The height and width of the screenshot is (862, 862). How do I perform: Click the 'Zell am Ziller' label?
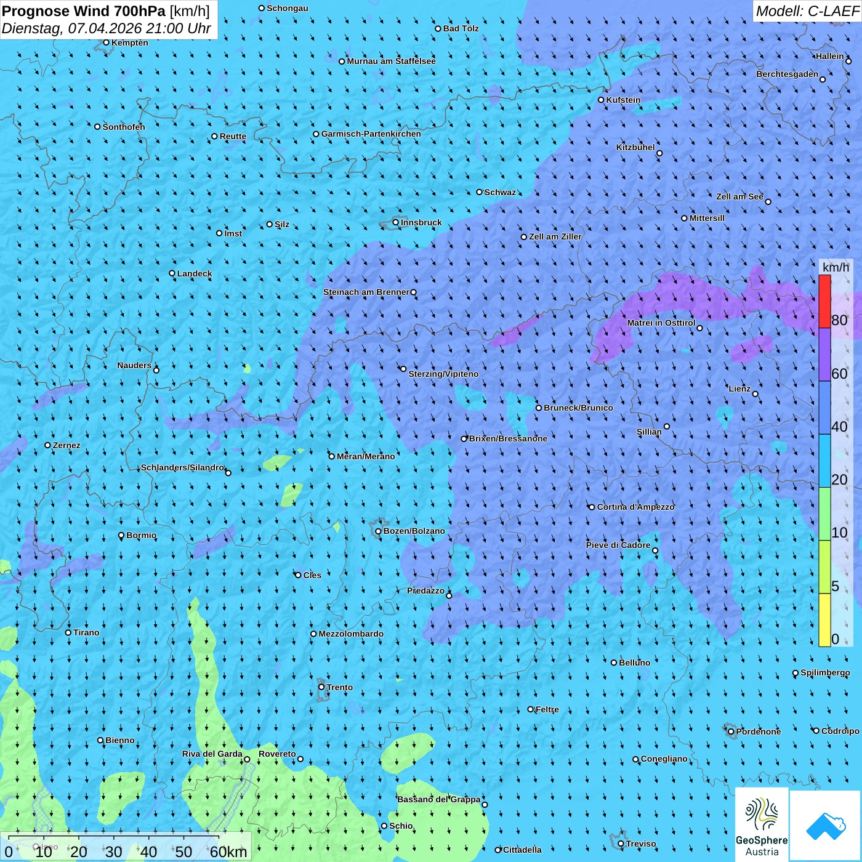pyautogui.click(x=555, y=236)
